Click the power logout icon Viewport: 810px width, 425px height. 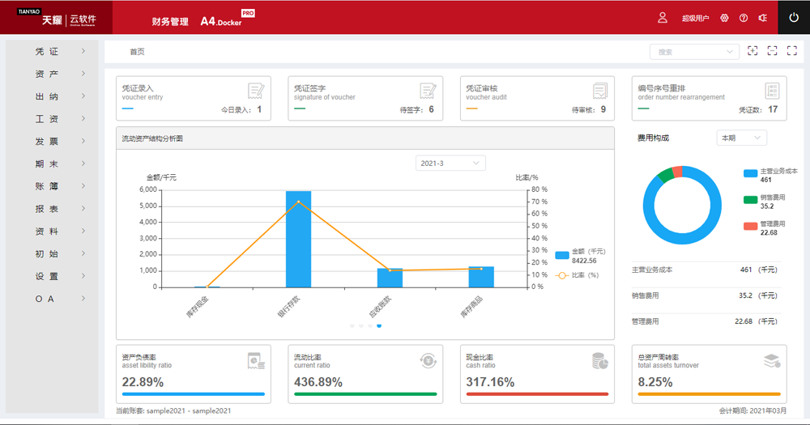point(793,17)
